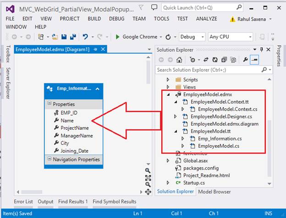Open the PROJECT menu
The width and height of the screenshot is (286, 218).
pos(70,19)
